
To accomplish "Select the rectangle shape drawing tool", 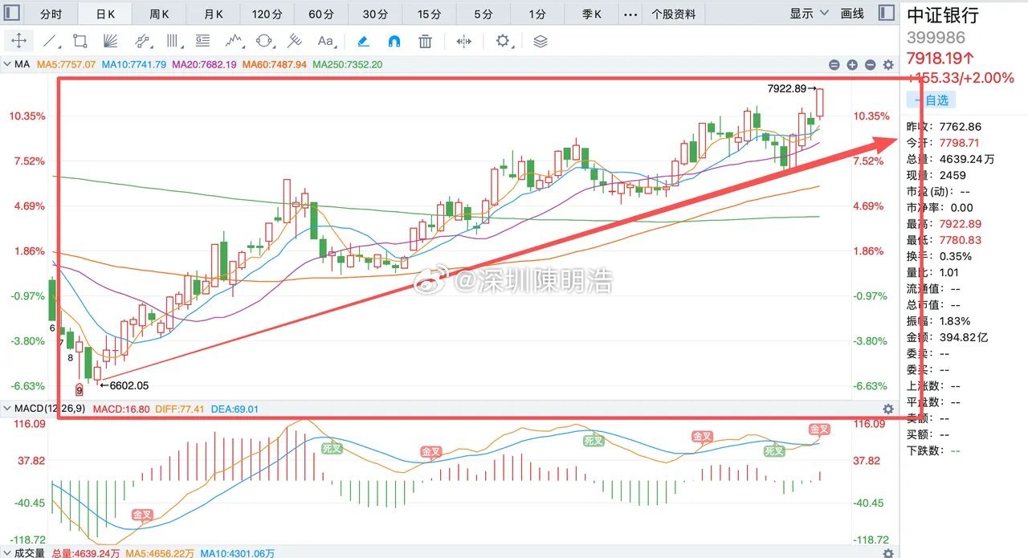I will point(80,41).
